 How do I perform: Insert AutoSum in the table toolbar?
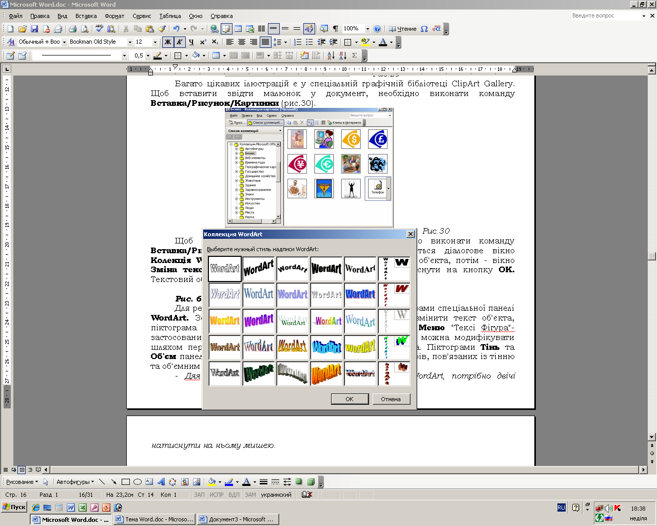coord(354,55)
